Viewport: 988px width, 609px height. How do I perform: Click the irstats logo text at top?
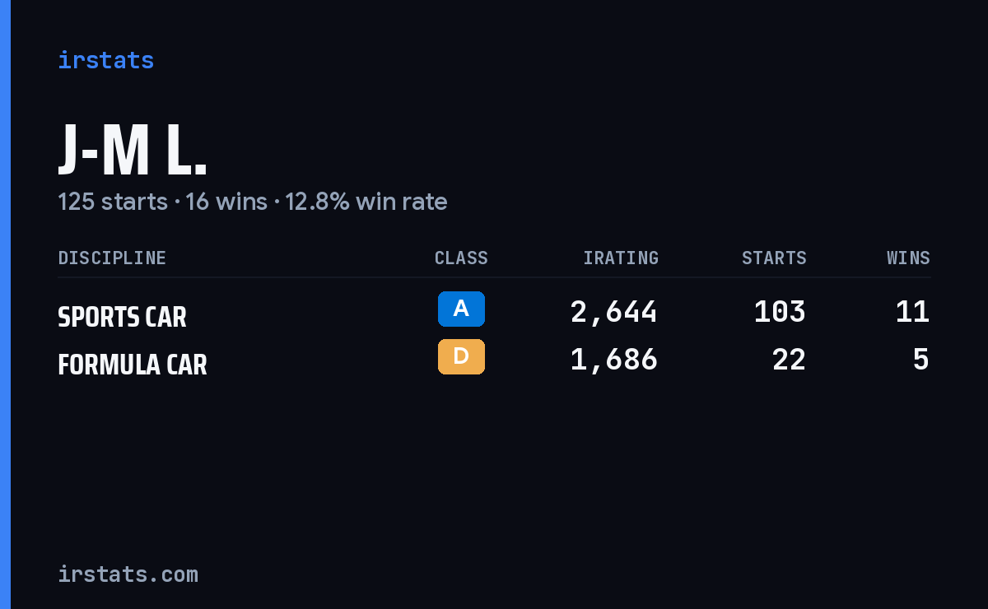pyautogui.click(x=105, y=60)
